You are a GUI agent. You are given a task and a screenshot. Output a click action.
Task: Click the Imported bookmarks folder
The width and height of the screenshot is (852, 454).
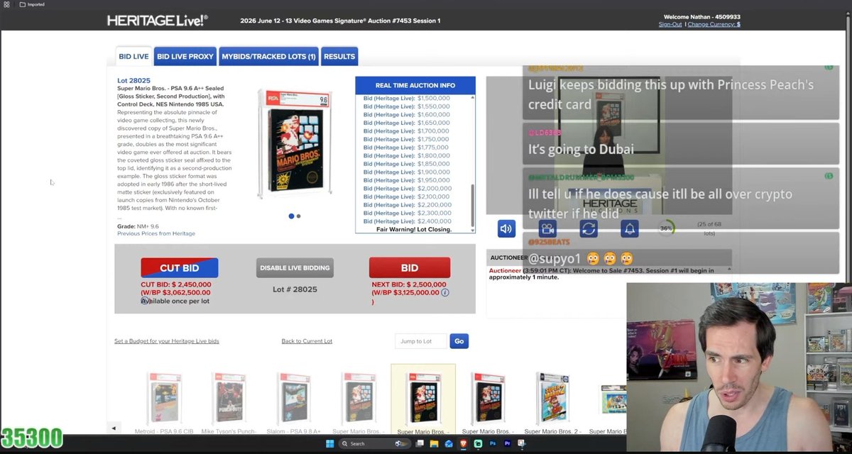coord(32,4)
